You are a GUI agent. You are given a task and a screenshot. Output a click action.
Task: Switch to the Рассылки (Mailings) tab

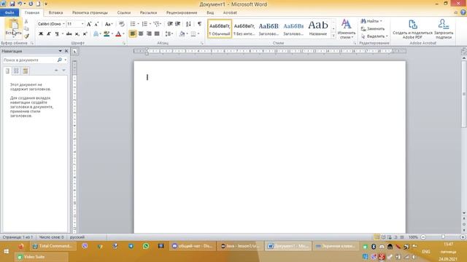[x=148, y=13]
